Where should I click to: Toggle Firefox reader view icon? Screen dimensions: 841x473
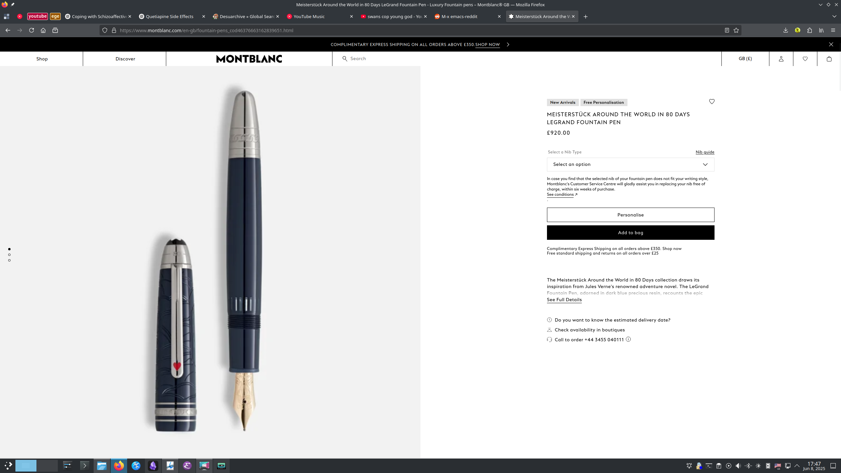click(727, 30)
